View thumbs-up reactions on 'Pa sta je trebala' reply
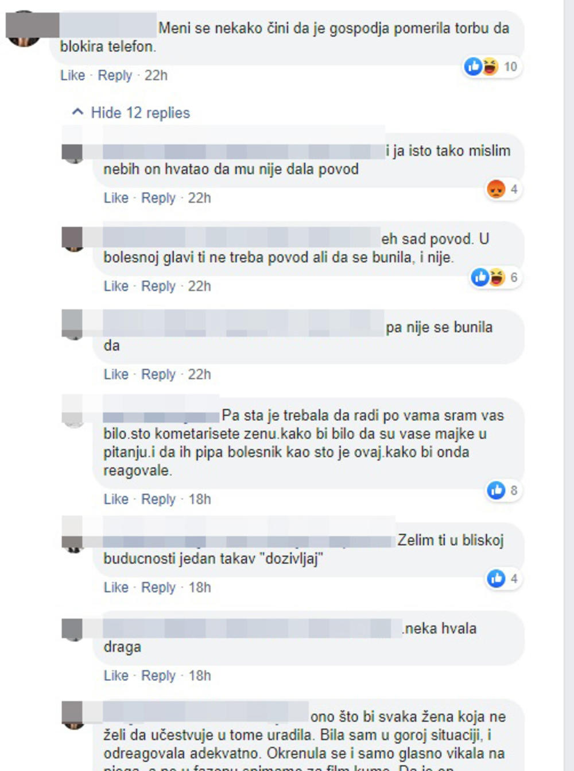The image size is (574, 771). click(x=503, y=490)
